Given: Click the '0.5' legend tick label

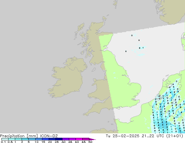Looking at the screenshot, I should click(x=10, y=142).
